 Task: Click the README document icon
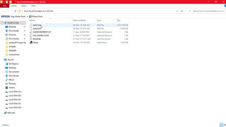click(31, 39)
